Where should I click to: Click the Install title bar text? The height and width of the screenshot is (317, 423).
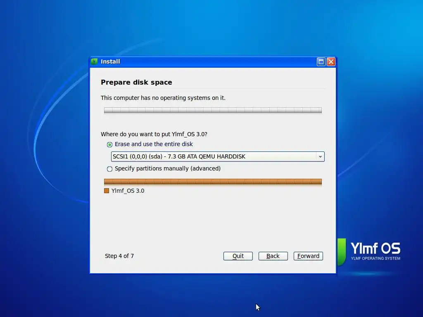click(110, 62)
